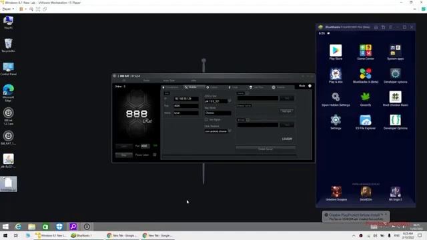Click purple search icon in VM taskbar
427x240 pixels.
click(x=73, y=227)
